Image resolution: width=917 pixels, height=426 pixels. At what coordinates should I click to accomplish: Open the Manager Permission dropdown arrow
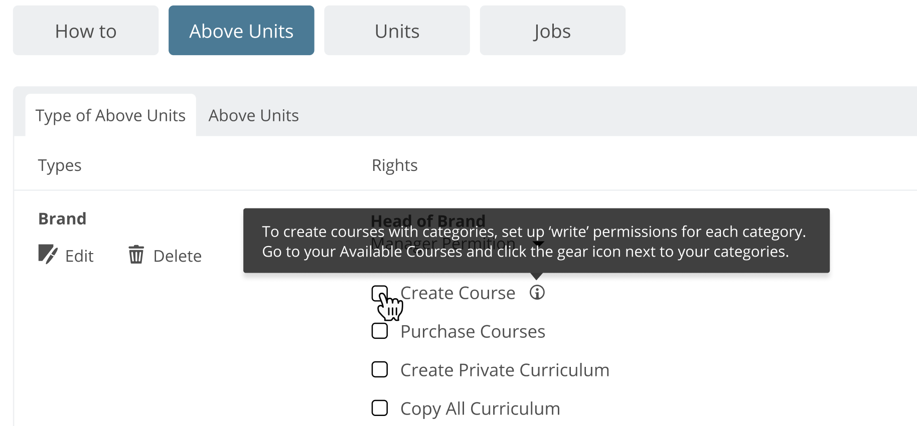538,244
